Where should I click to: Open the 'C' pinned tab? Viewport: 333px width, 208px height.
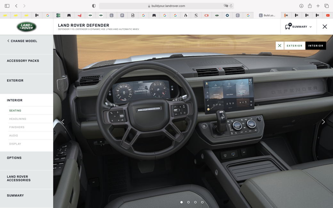coord(238,15)
